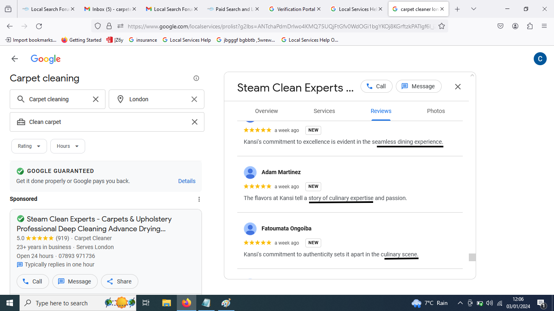
Task: Open the info icon beside Carpet cleaning heading
Action: point(196,78)
